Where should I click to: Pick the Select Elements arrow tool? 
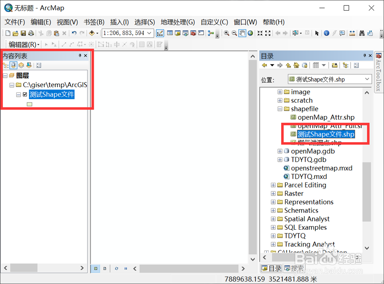(317, 33)
